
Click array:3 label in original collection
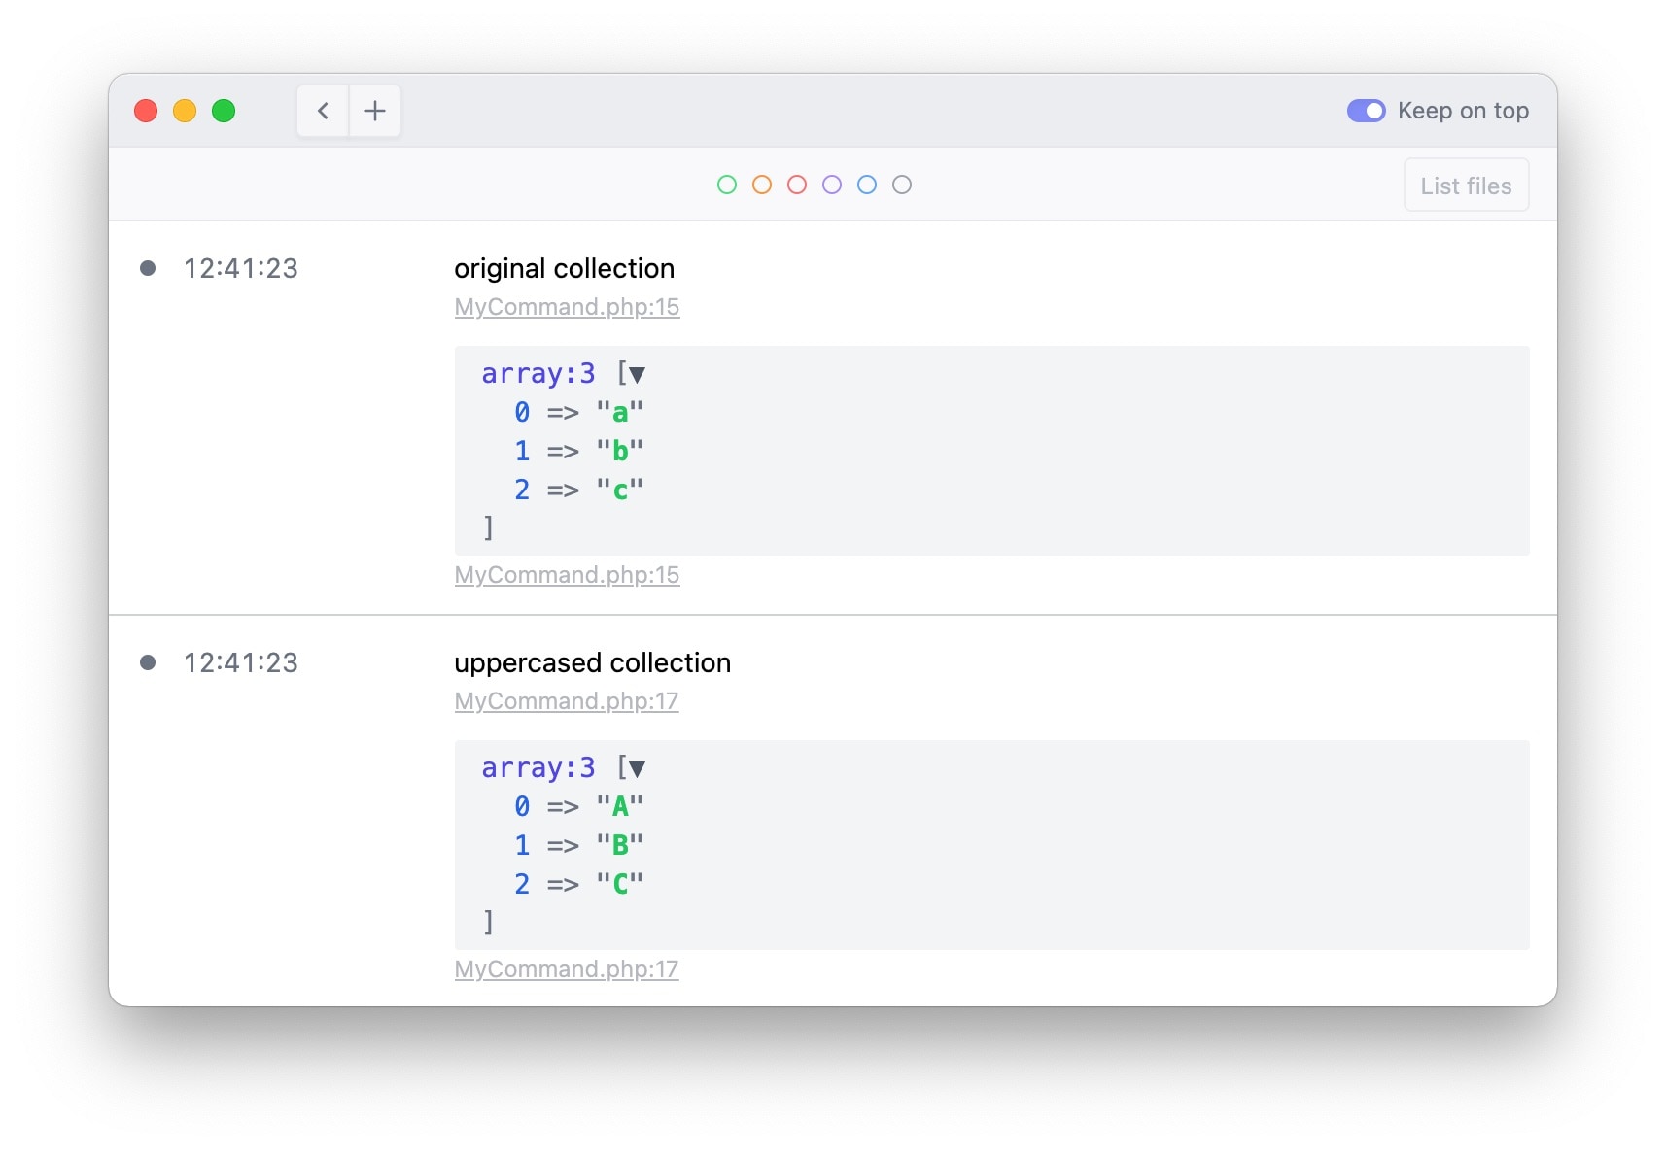pos(538,374)
